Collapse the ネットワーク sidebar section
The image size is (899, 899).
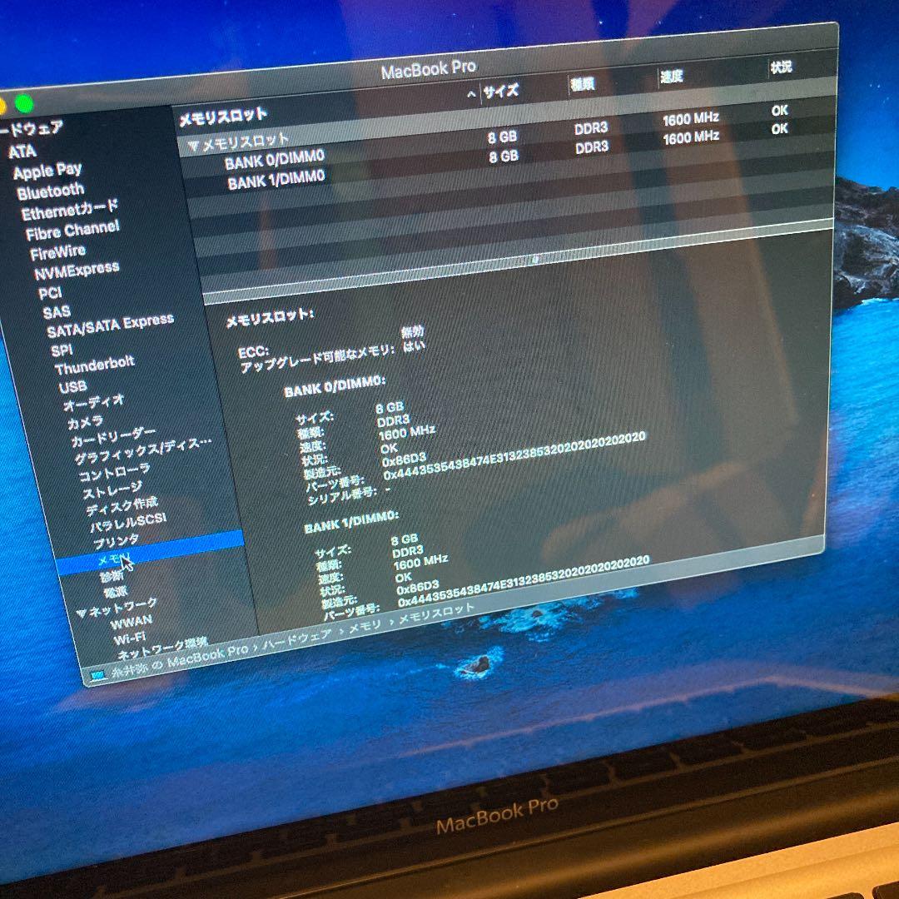point(82,613)
